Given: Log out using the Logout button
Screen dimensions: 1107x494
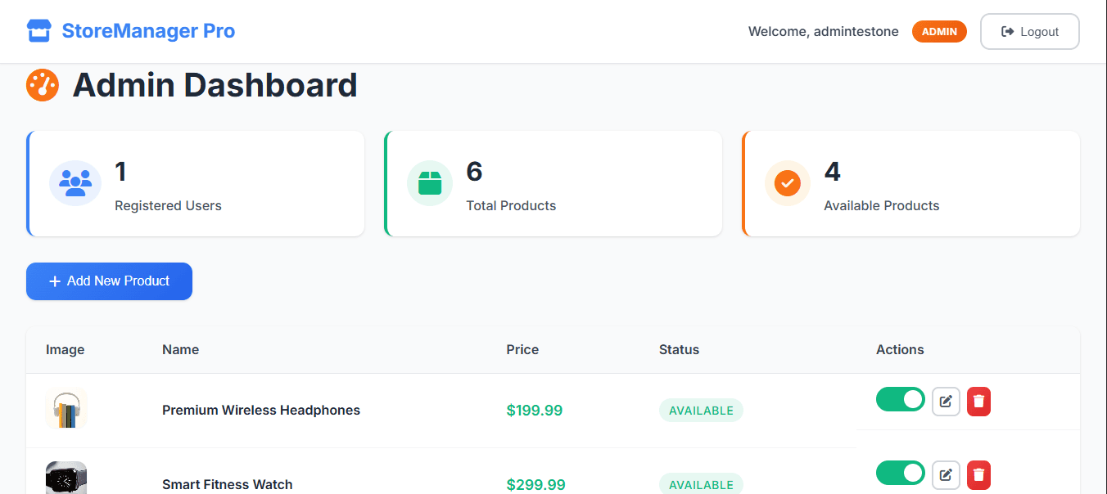Looking at the screenshot, I should coord(1030,32).
